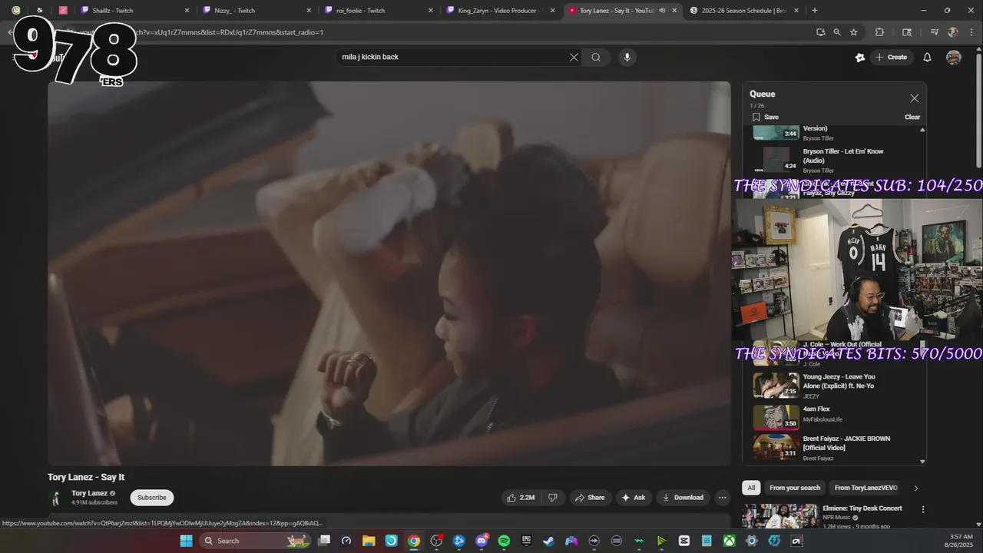Click the queue scrollbar down arrow
Screen dimensions: 983x553
(x=922, y=462)
